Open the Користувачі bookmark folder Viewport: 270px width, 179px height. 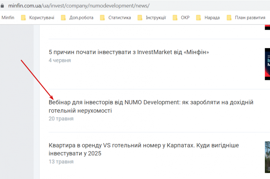38,18
